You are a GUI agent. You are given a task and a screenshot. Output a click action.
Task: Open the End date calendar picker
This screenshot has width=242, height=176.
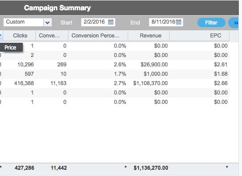click(179, 22)
